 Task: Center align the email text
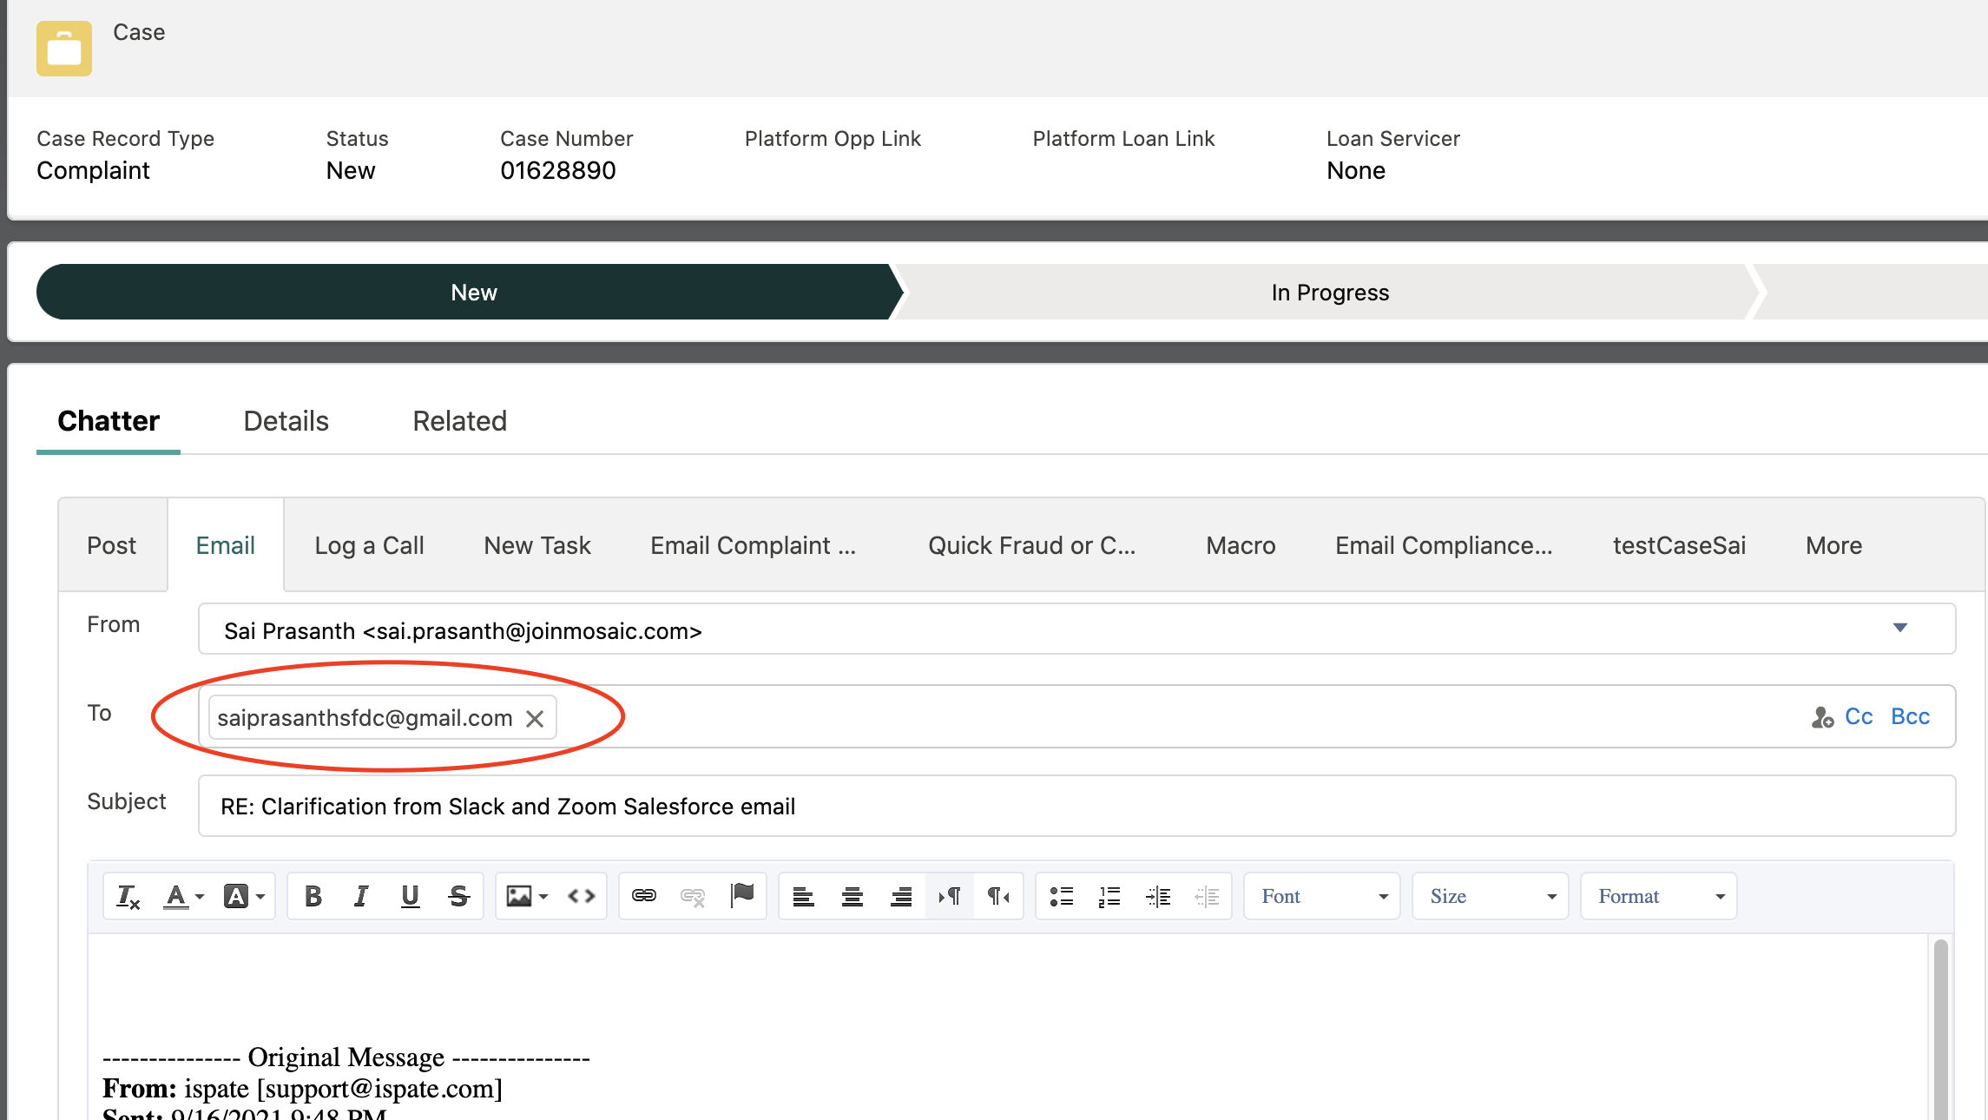[852, 896]
